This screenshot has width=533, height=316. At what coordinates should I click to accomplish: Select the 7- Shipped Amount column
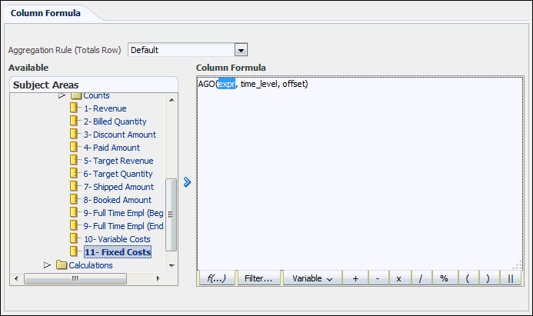[x=118, y=187]
